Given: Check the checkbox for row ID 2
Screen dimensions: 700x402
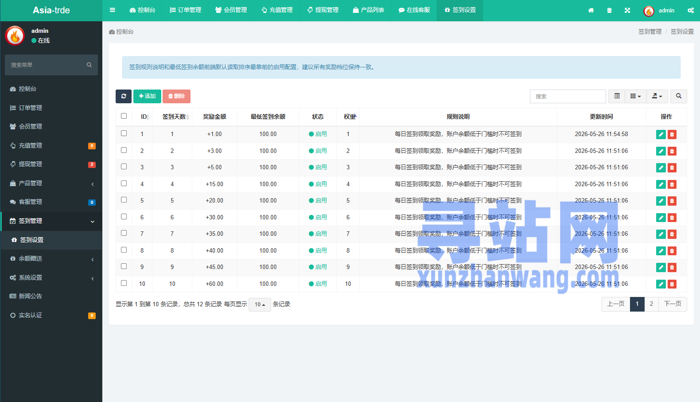Looking at the screenshot, I should pos(124,150).
